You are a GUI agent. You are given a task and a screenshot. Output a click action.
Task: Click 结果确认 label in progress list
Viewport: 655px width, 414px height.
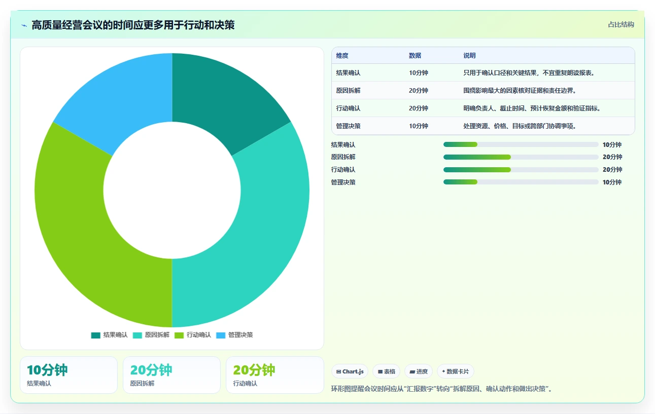coord(343,145)
